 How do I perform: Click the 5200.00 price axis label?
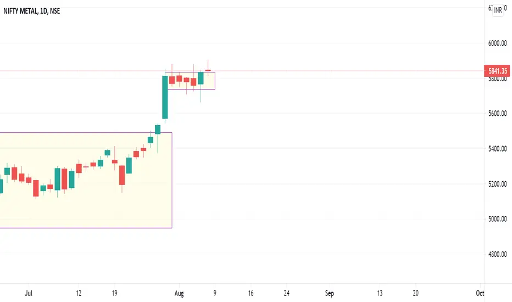(x=497, y=184)
